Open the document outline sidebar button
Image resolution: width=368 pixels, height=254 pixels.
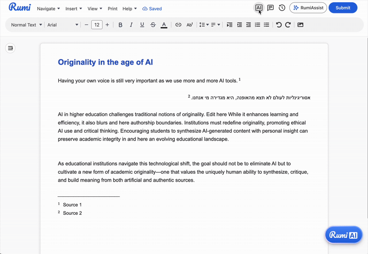(x=10, y=48)
